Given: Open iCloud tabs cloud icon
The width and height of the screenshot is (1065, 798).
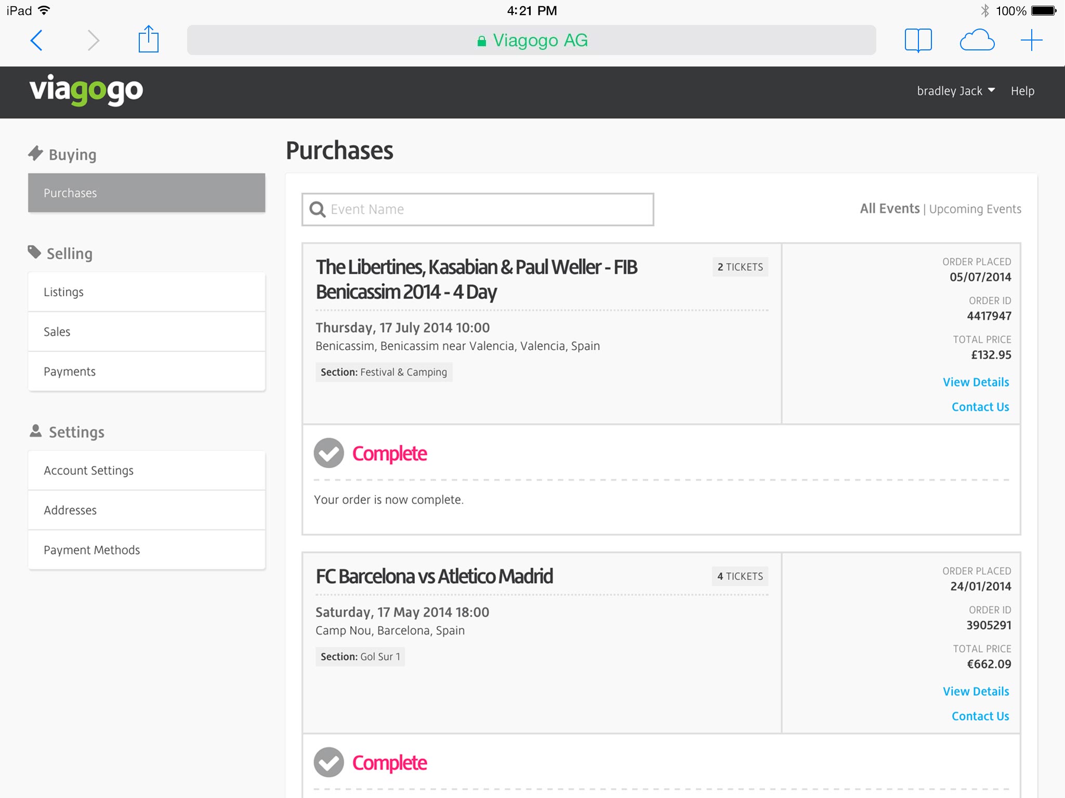Looking at the screenshot, I should [x=977, y=40].
